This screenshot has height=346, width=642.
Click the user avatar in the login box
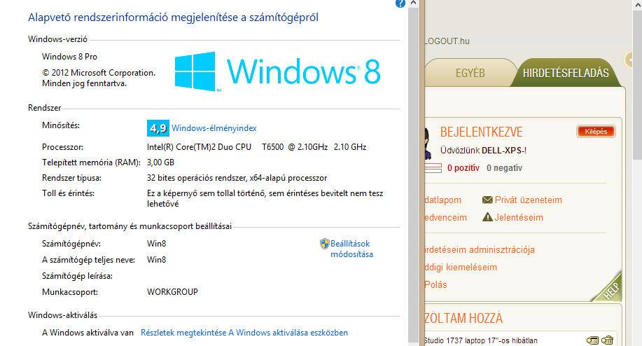[x=428, y=144]
